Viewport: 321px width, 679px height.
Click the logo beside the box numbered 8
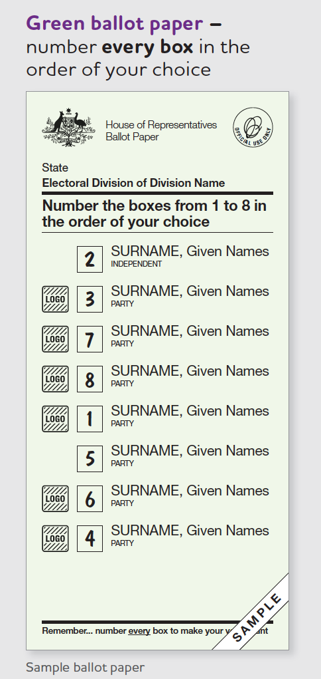[x=55, y=379]
